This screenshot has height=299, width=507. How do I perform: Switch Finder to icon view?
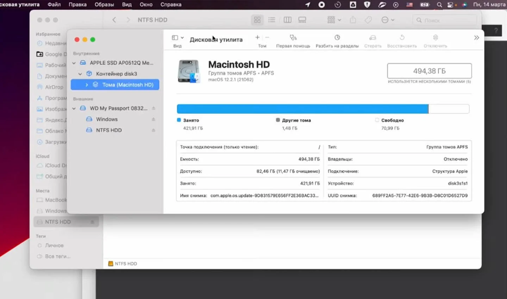pos(257,20)
